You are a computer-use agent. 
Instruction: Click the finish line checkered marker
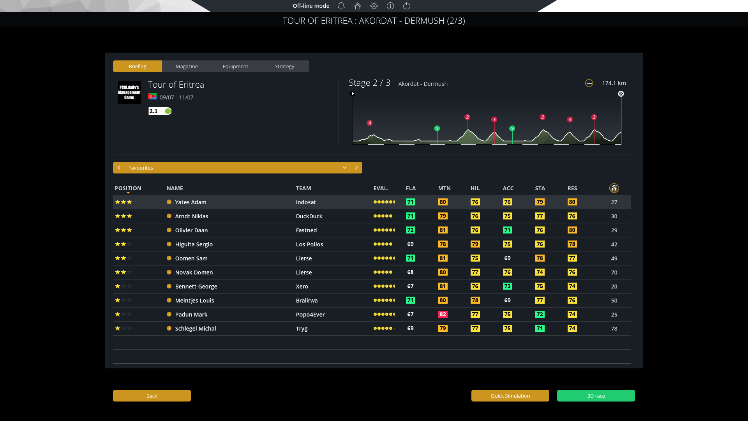tap(621, 94)
